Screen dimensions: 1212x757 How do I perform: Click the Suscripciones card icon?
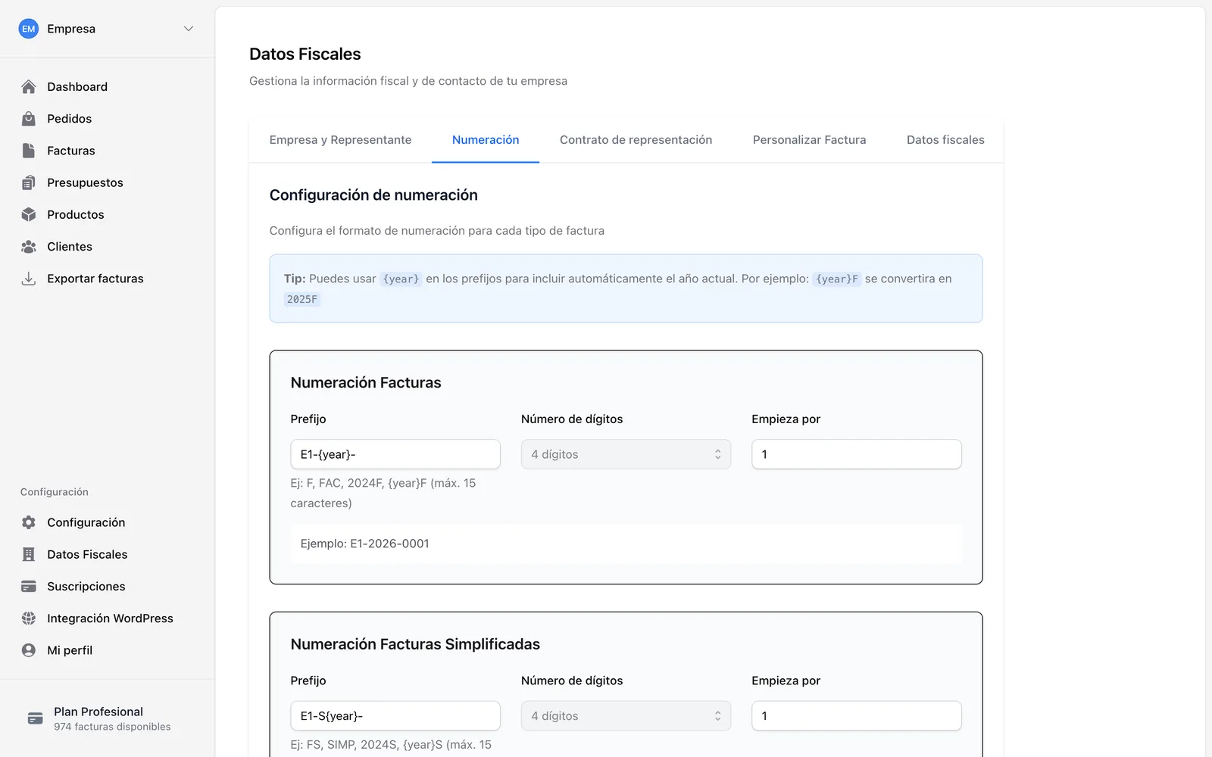tap(29, 587)
